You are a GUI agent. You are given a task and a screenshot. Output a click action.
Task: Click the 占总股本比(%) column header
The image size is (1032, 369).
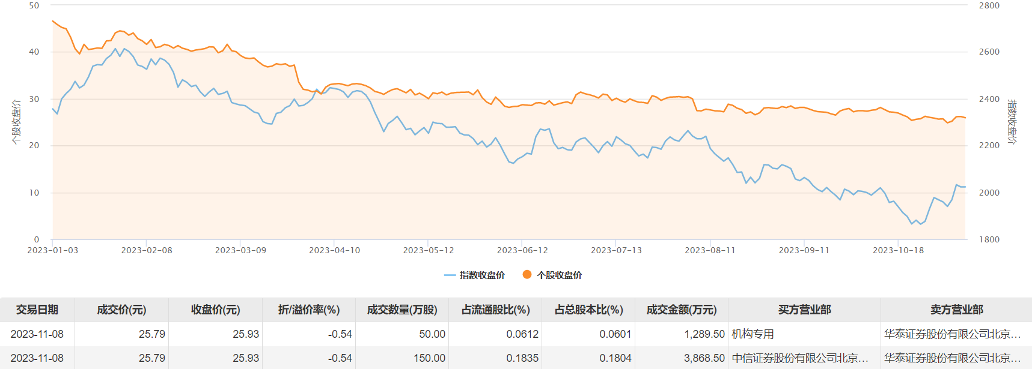(x=589, y=310)
